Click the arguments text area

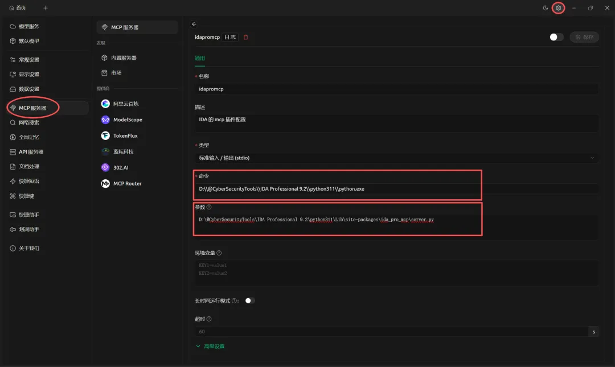tap(396, 226)
